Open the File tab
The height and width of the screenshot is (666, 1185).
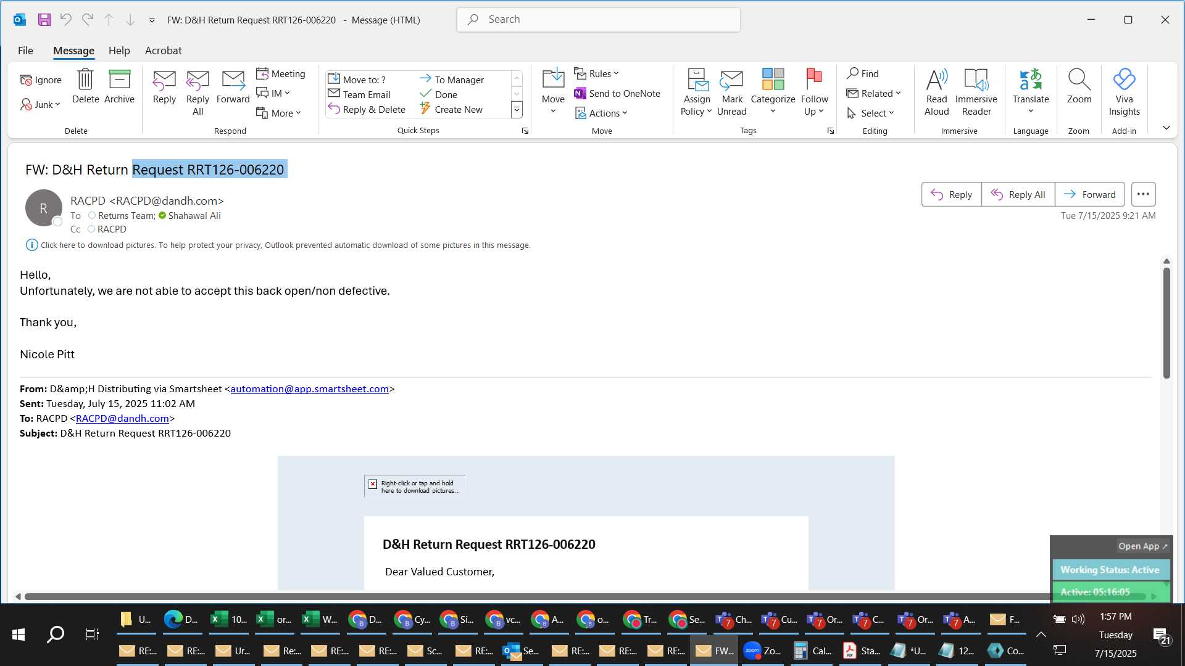point(25,51)
